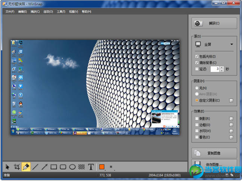Select the Ellipse shape tool

tap(72, 167)
